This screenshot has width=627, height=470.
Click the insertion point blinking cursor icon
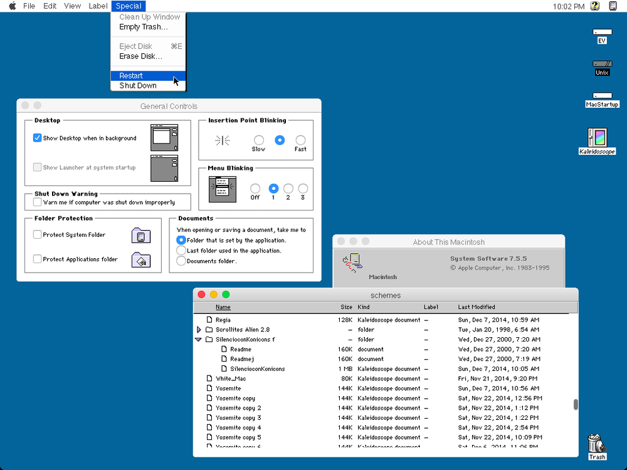[x=223, y=140]
